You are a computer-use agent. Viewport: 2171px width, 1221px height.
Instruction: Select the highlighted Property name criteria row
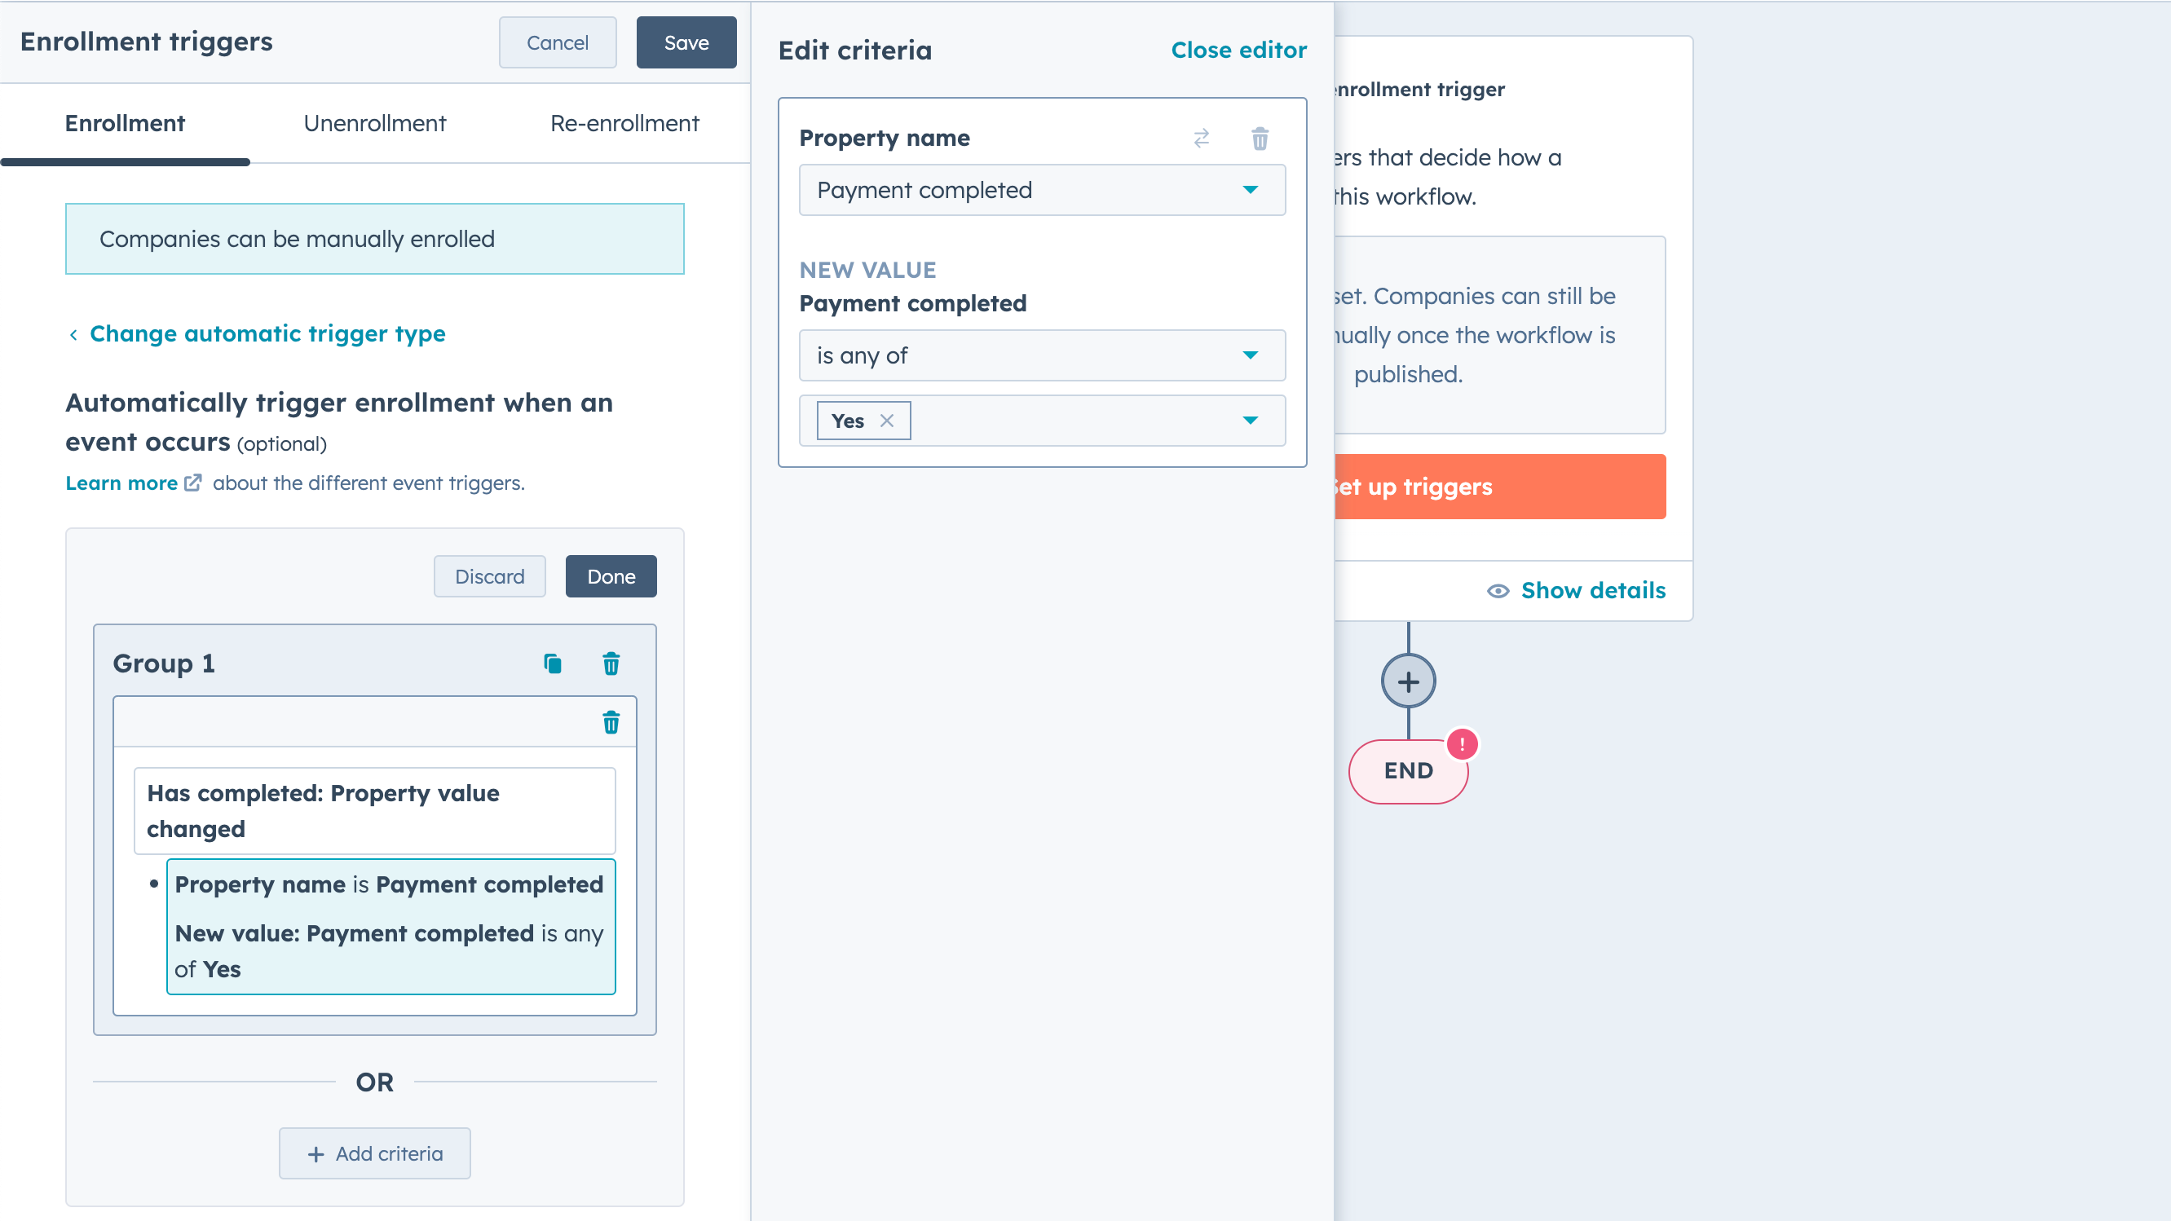click(391, 925)
